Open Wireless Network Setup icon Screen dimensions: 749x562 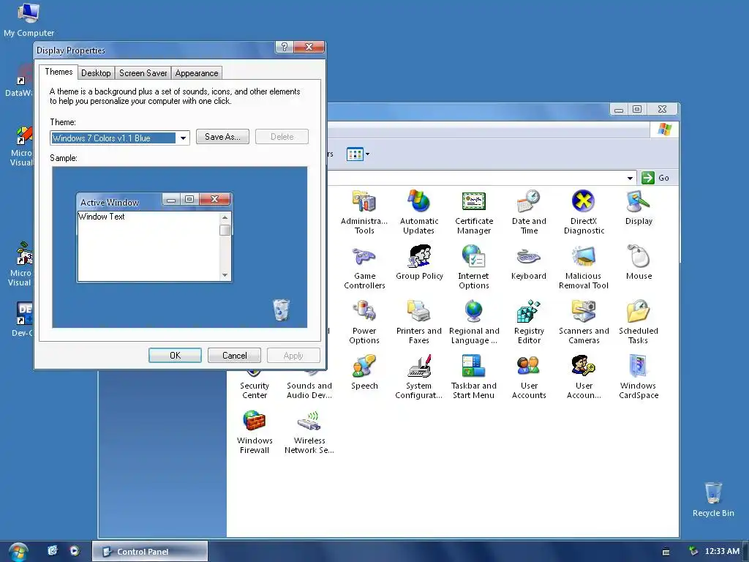click(x=309, y=432)
